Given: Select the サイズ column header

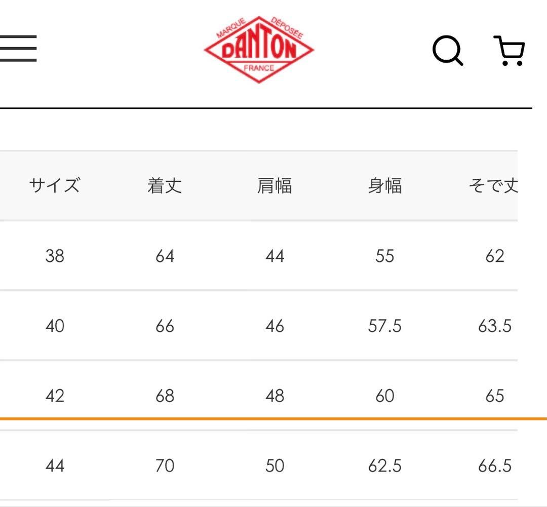Looking at the screenshot, I should tap(55, 186).
